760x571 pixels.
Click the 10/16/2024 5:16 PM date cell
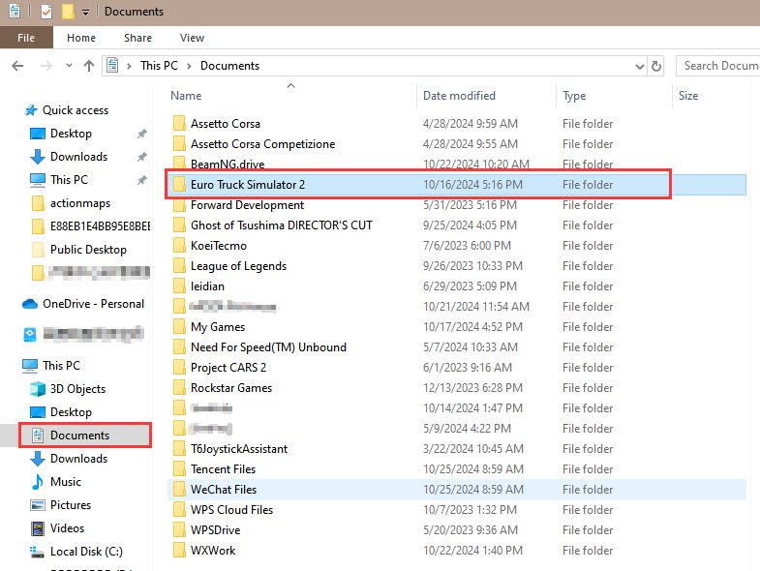pos(472,185)
